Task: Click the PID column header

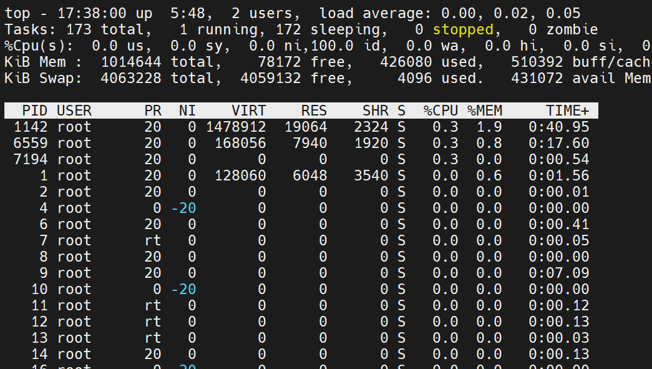Action: point(34,111)
